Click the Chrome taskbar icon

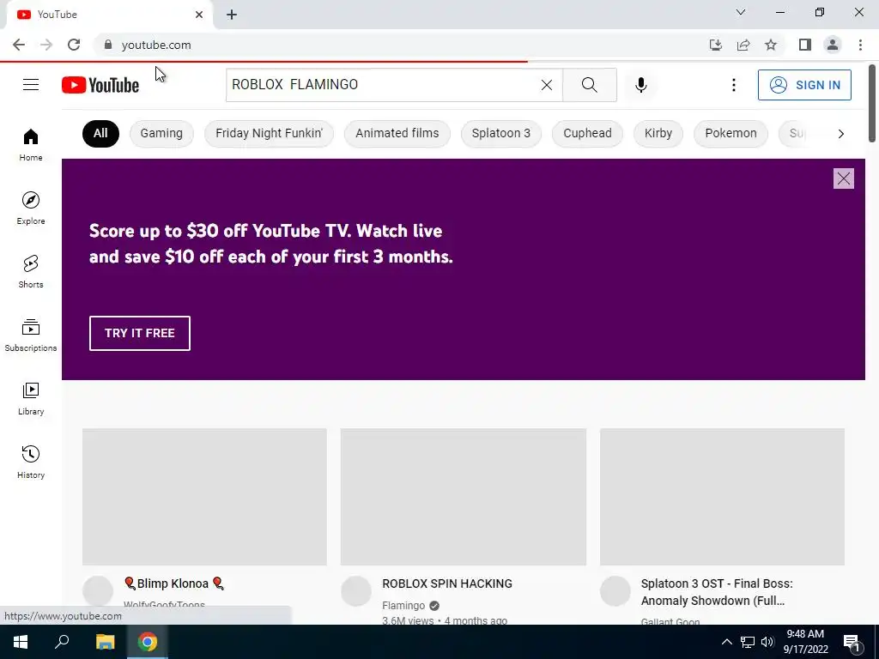point(148,642)
